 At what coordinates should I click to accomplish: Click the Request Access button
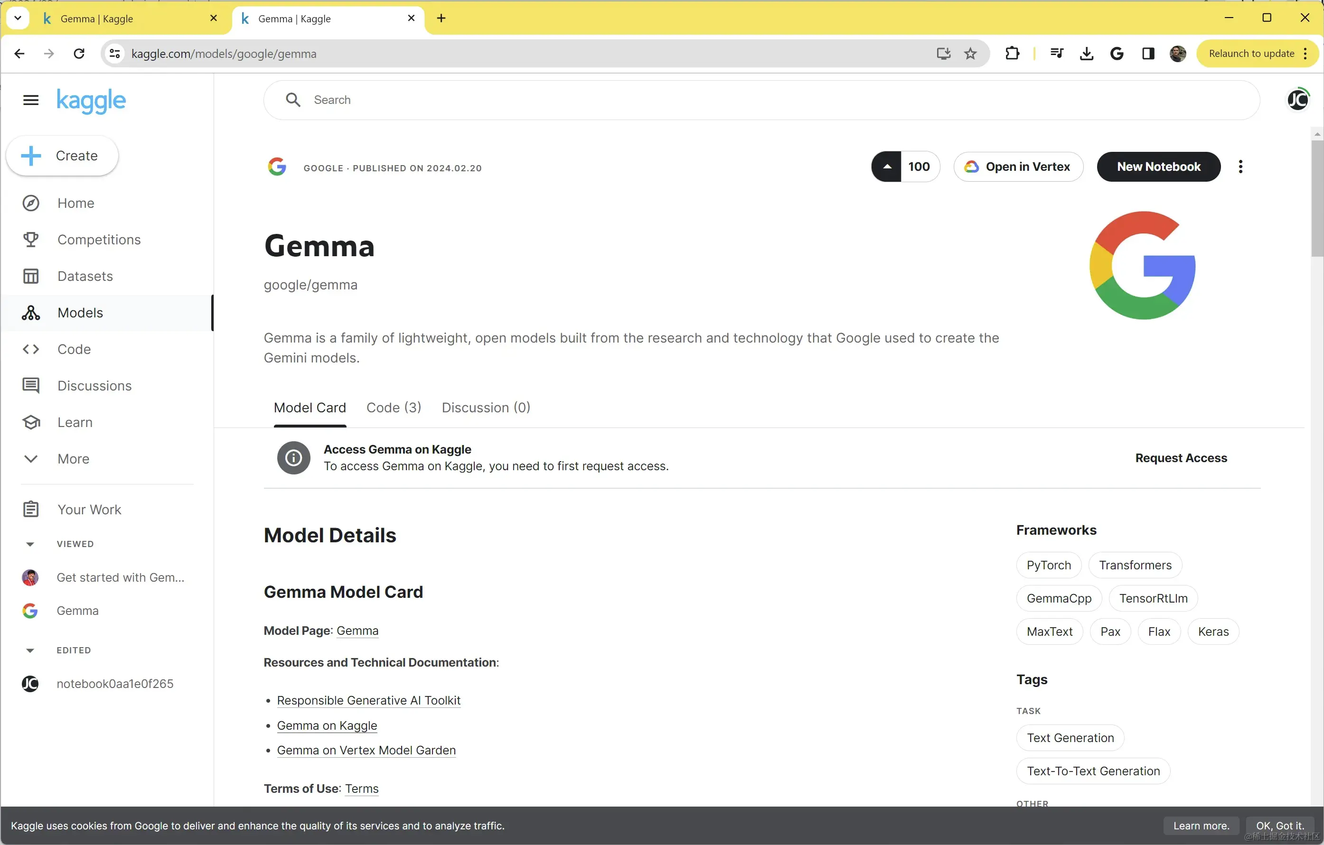(1181, 458)
